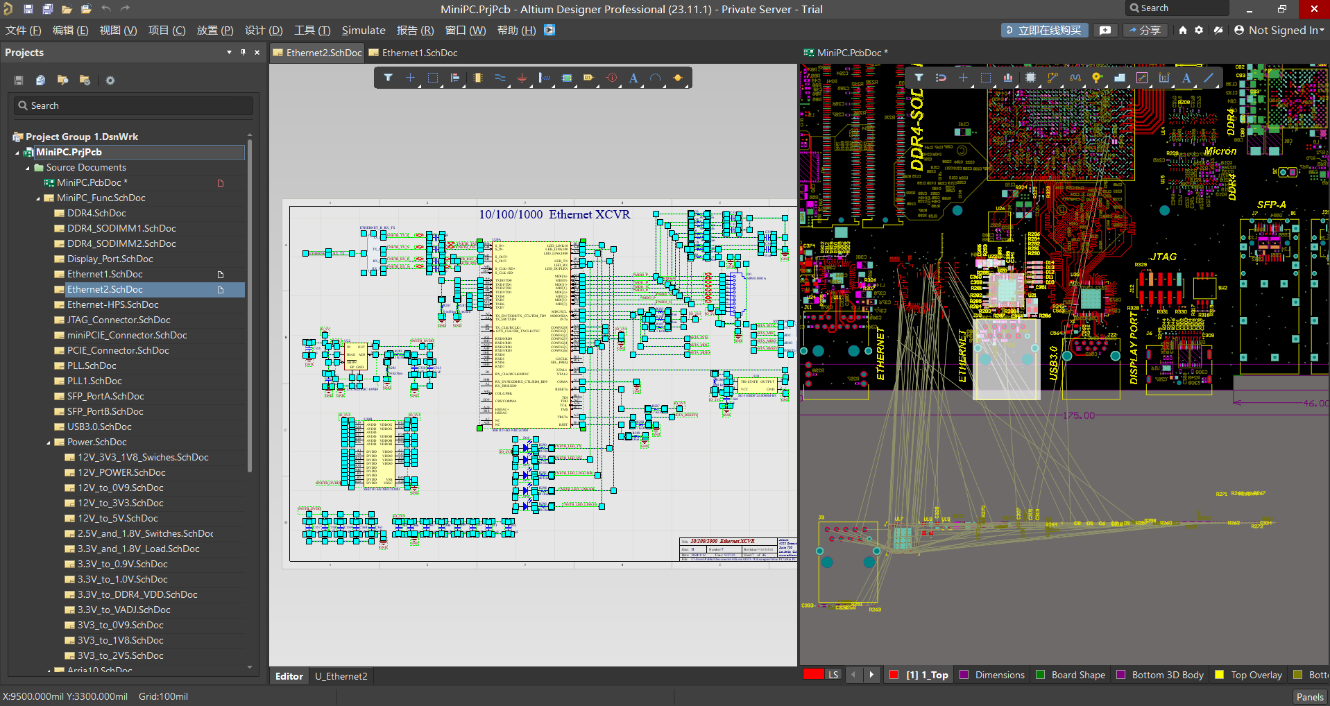Click the red current layer color swatch
This screenshot has width=1330, height=706.
point(812,675)
